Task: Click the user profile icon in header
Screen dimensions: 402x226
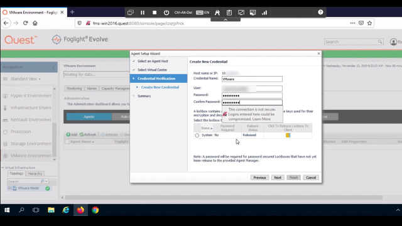Action: [x=393, y=42]
